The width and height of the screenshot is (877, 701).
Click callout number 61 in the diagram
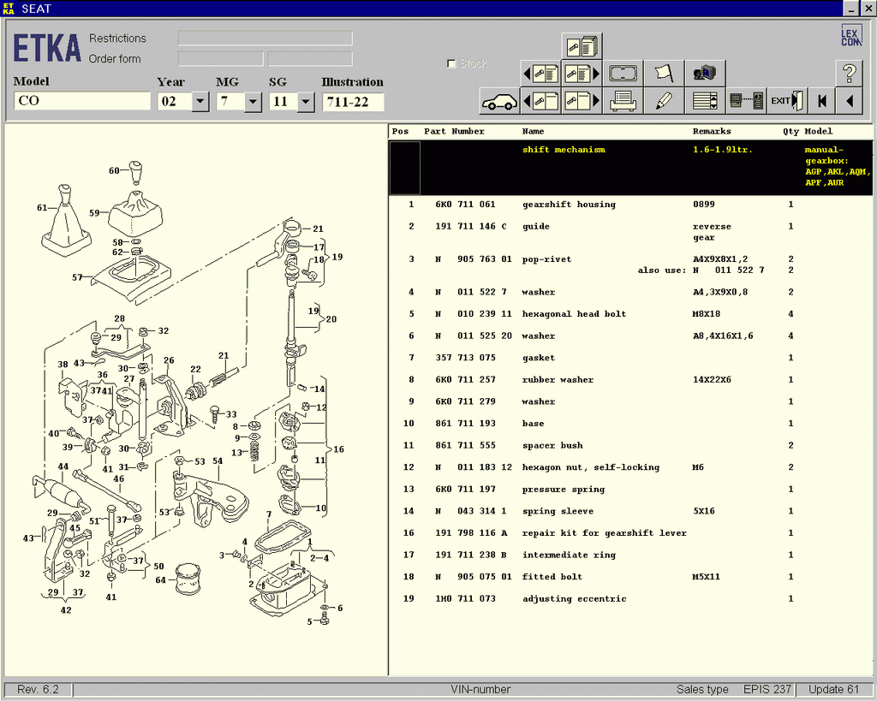[42, 208]
